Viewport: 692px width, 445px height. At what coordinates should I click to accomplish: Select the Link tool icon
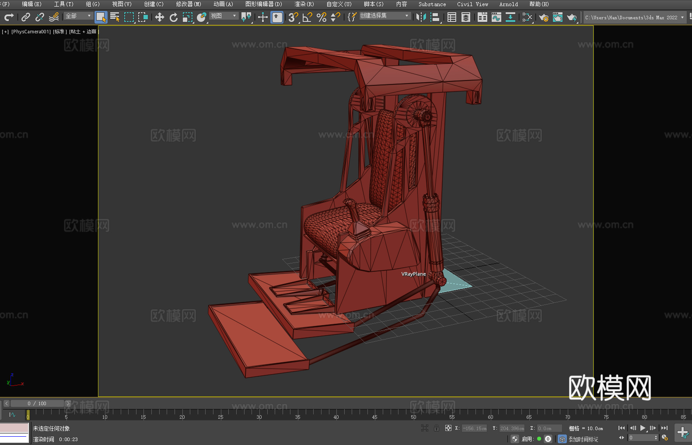26,17
